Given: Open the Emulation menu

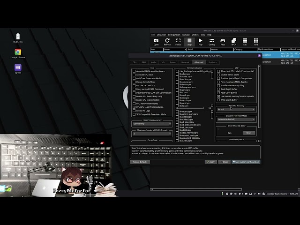Looking at the screenshot, I should click(x=161, y=35).
